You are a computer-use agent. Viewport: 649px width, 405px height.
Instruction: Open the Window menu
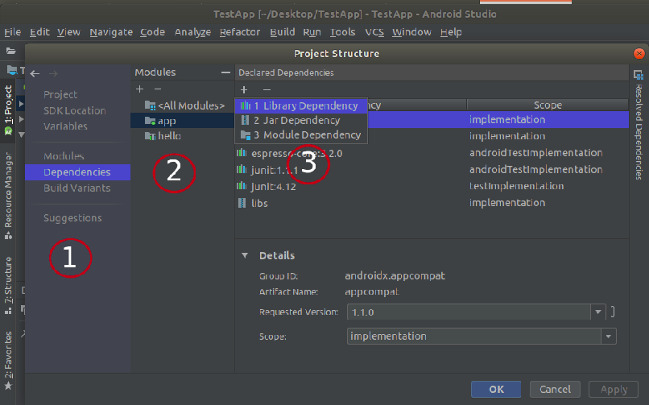tap(411, 32)
